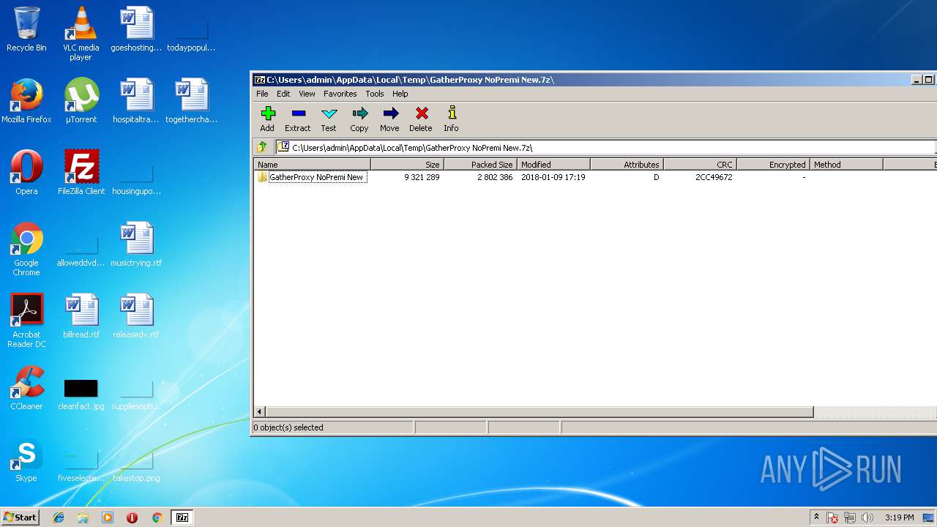Launch Internet Explorer from taskbar

(59, 517)
